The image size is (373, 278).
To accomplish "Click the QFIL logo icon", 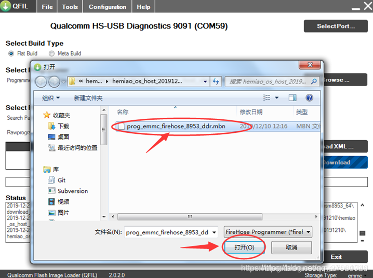I will 6,6.
